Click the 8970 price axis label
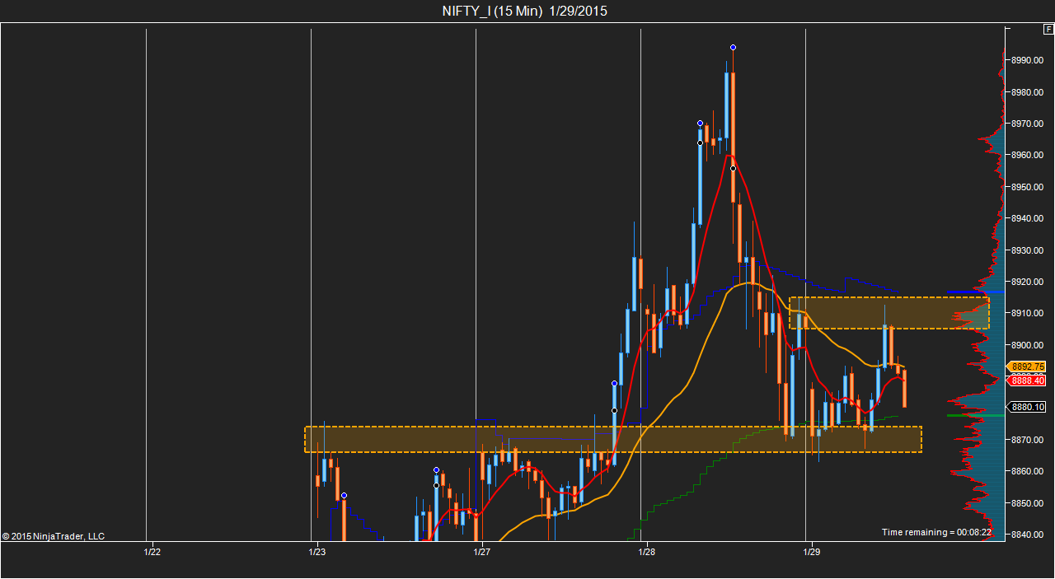Screen dimensions: 1055x579 [1027, 124]
